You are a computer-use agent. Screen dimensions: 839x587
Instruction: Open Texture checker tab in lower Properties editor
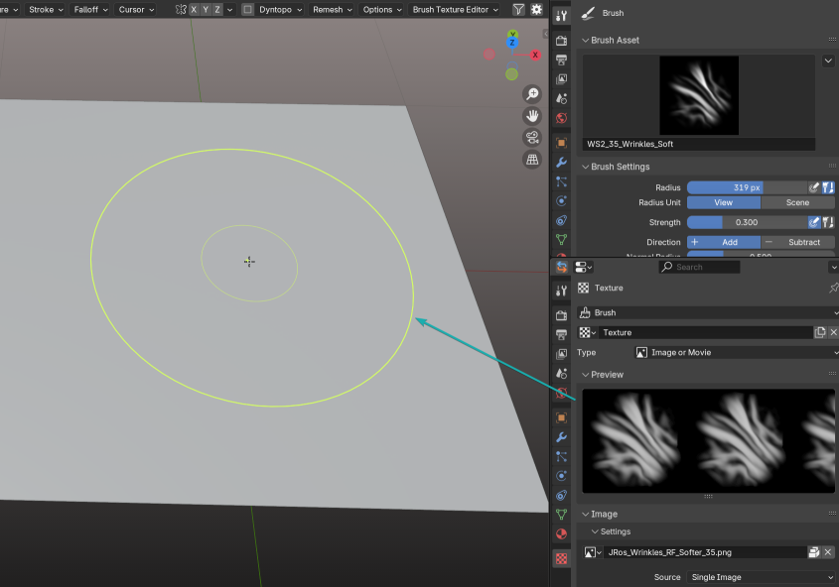click(x=561, y=558)
